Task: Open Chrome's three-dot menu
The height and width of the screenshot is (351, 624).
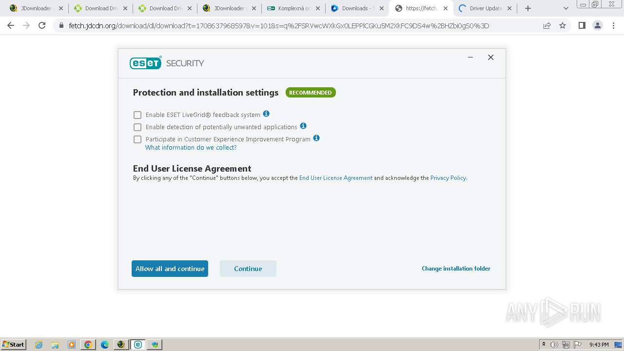Action: (x=613, y=26)
